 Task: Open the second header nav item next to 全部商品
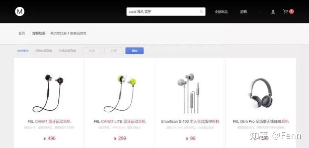point(243,12)
